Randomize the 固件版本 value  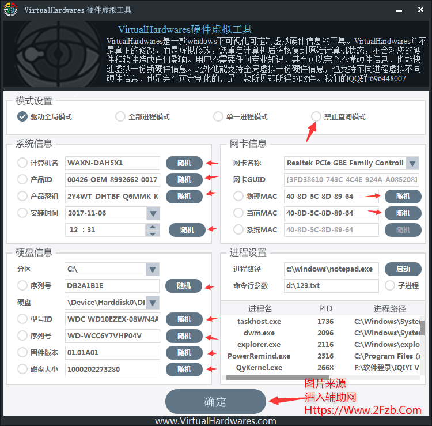(184, 353)
